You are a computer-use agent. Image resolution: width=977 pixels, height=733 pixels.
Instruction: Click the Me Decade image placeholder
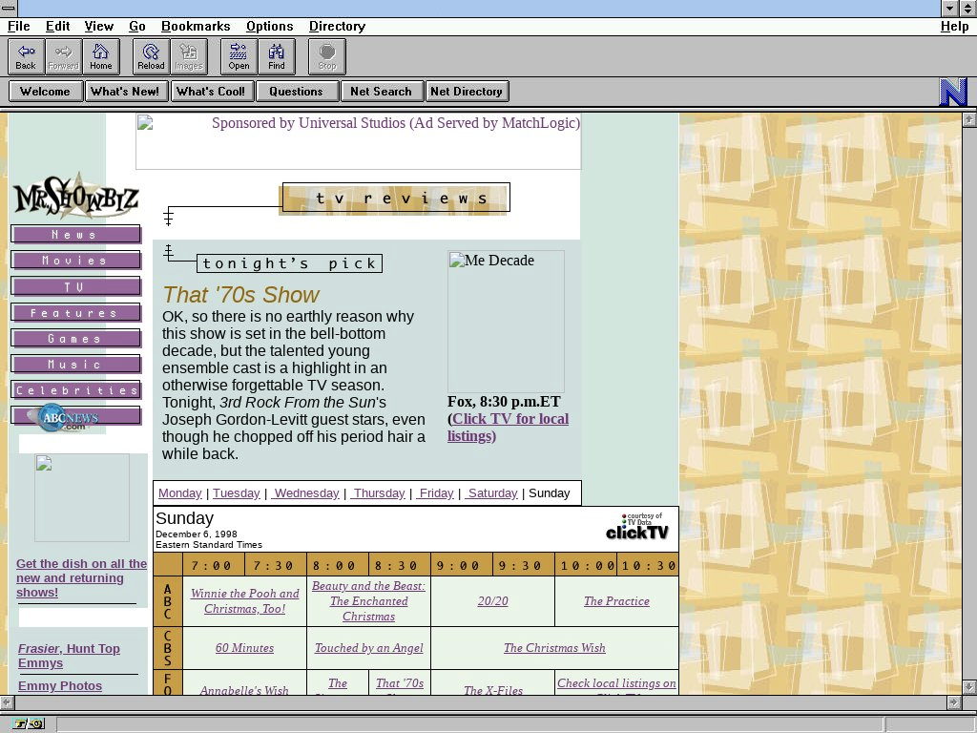coord(506,321)
